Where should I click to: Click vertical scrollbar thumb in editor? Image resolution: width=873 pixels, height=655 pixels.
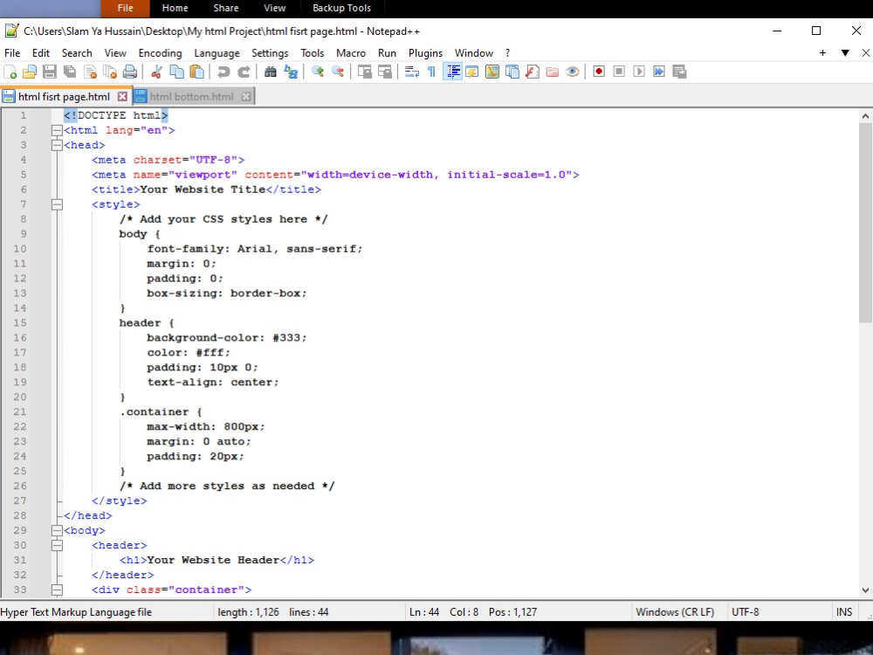point(864,222)
